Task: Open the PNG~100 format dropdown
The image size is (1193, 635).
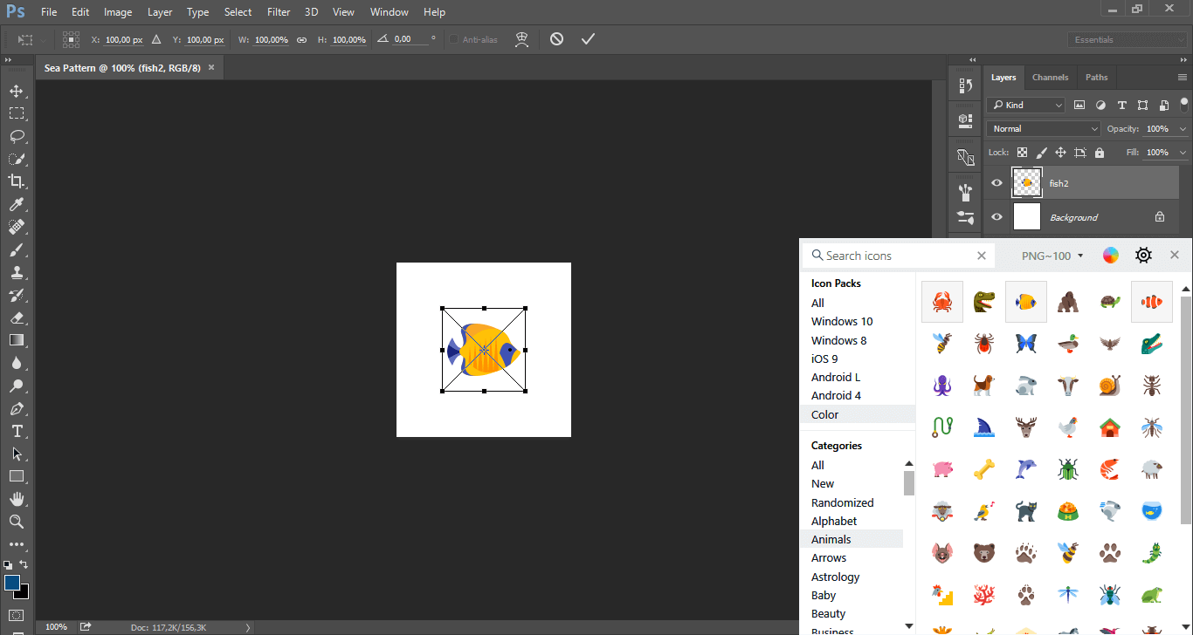Action: 1052,255
